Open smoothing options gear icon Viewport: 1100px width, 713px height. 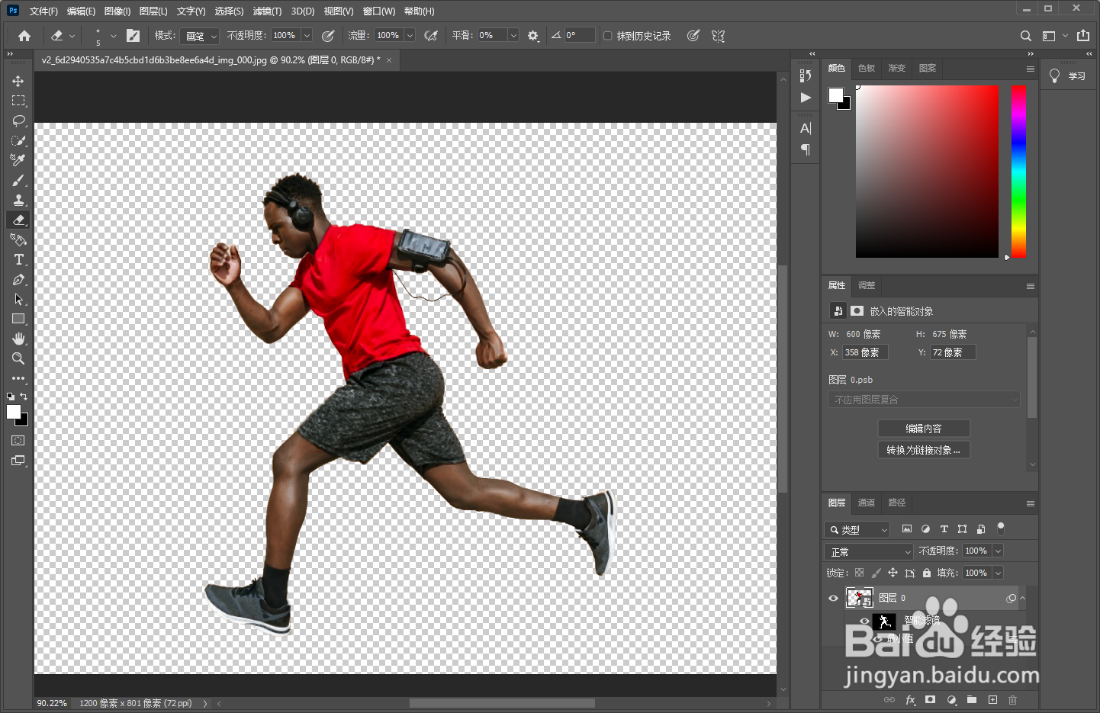pos(533,36)
